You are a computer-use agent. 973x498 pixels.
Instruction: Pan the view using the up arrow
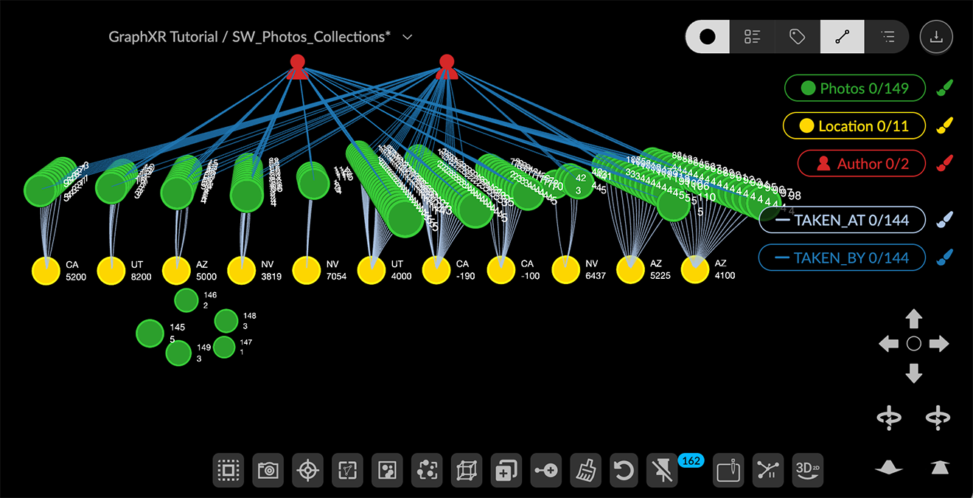tap(914, 319)
